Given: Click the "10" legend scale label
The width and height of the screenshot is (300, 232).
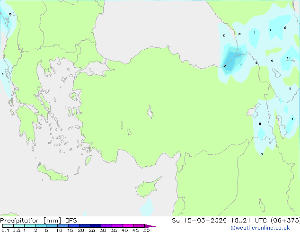Looking at the screenshot, I should [59, 230].
